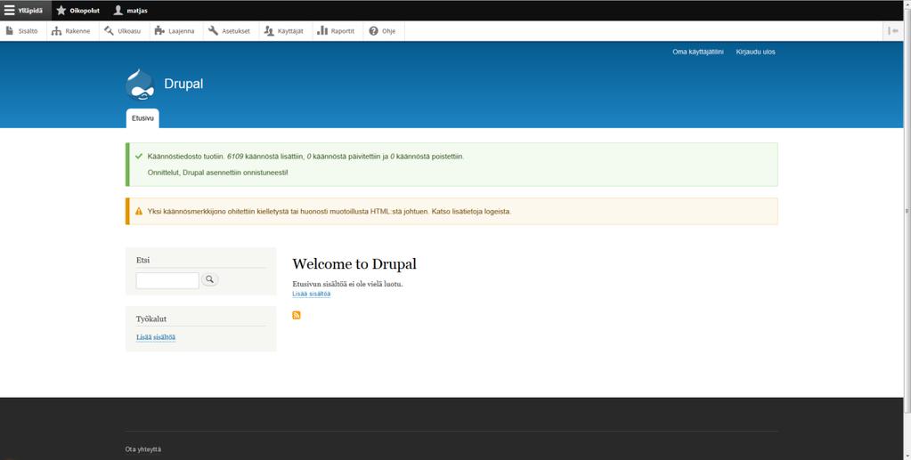Screen dimensions: 911x460
Task: Focus the Etsi search input field
Action: click(x=167, y=280)
